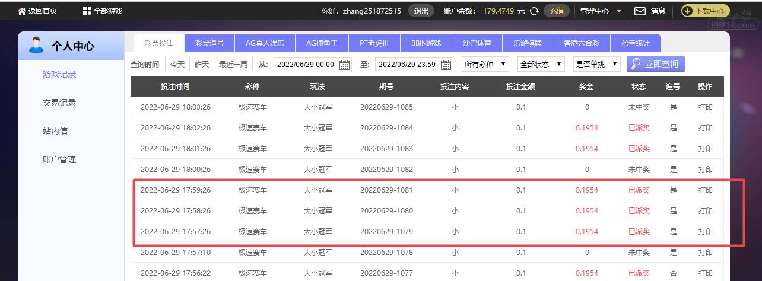Click 已派奖 status for period 20220629-1084
Image resolution: width=762 pixels, height=281 pixels.
click(639, 128)
